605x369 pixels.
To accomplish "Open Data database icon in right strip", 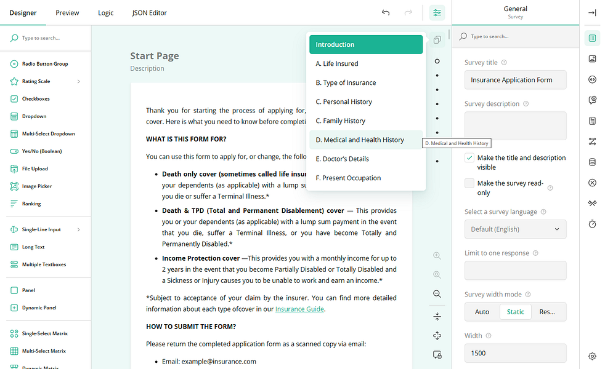I will coord(592,162).
